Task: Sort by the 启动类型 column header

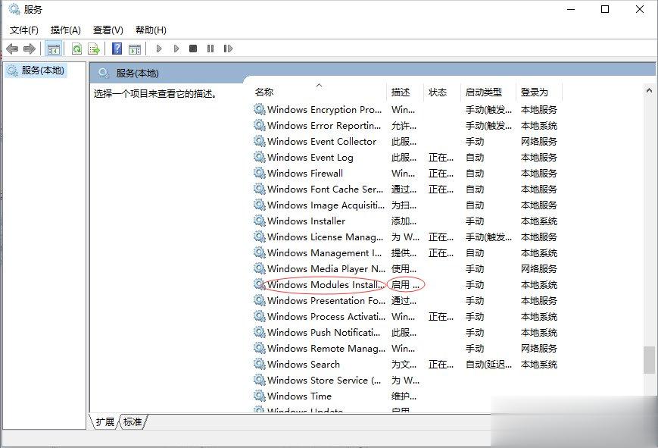Action: (x=488, y=92)
